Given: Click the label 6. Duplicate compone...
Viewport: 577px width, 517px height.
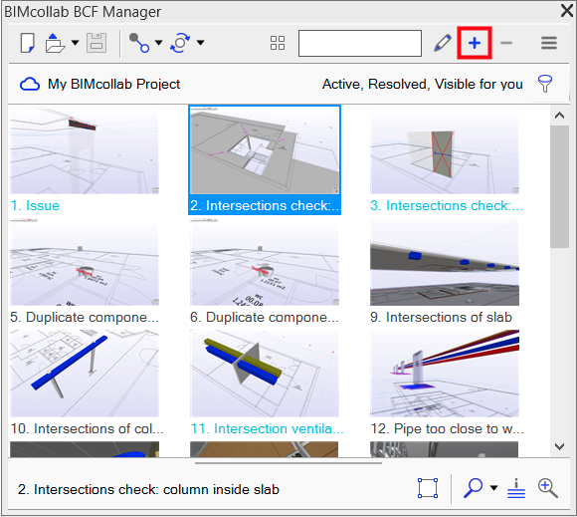Looking at the screenshot, I should (x=265, y=317).
